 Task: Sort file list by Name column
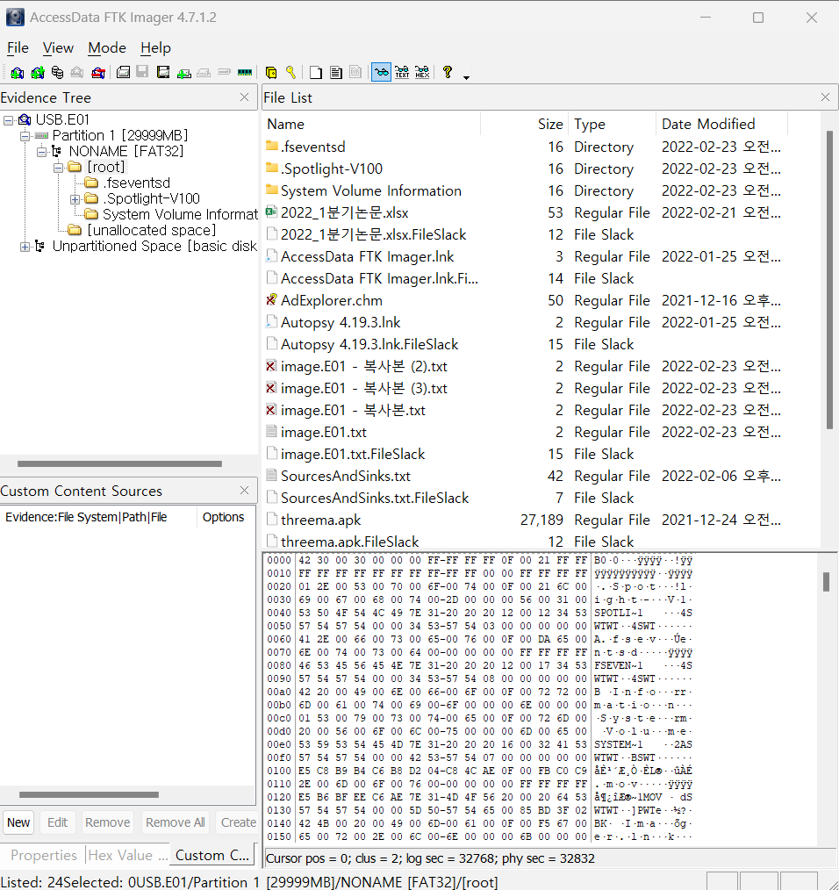(372, 124)
